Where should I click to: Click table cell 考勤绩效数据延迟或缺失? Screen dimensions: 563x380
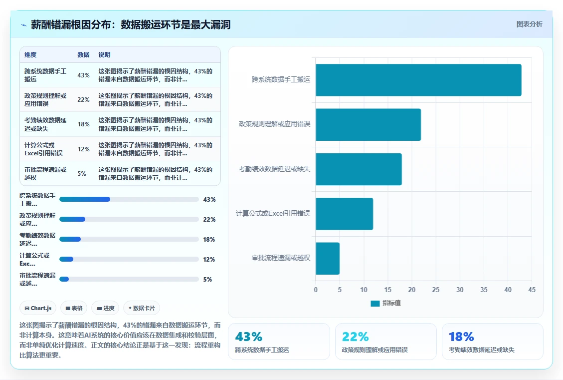tap(45, 124)
